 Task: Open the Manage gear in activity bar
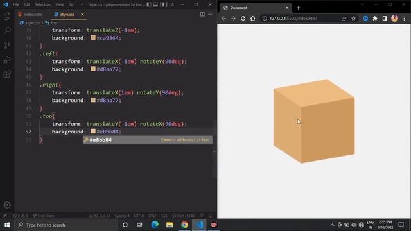pyautogui.click(x=7, y=205)
